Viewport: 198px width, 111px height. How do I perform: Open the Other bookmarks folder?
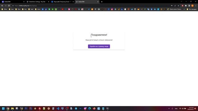(x=4, y=9)
